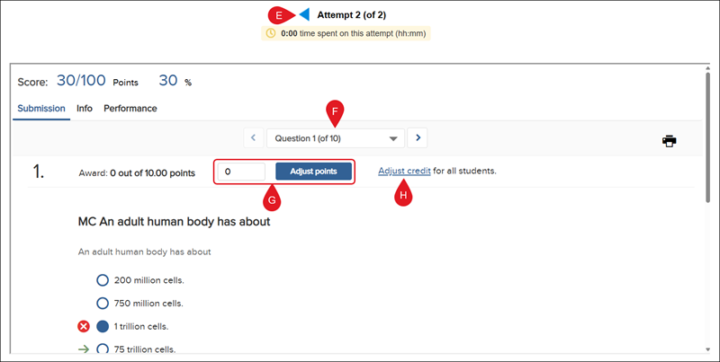
Task: Switch to the Info tab
Action: [x=85, y=109]
